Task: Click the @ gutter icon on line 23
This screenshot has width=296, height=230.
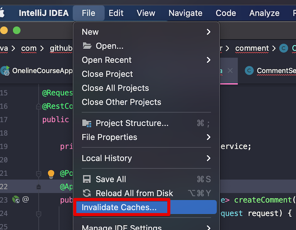Action: coord(25,199)
